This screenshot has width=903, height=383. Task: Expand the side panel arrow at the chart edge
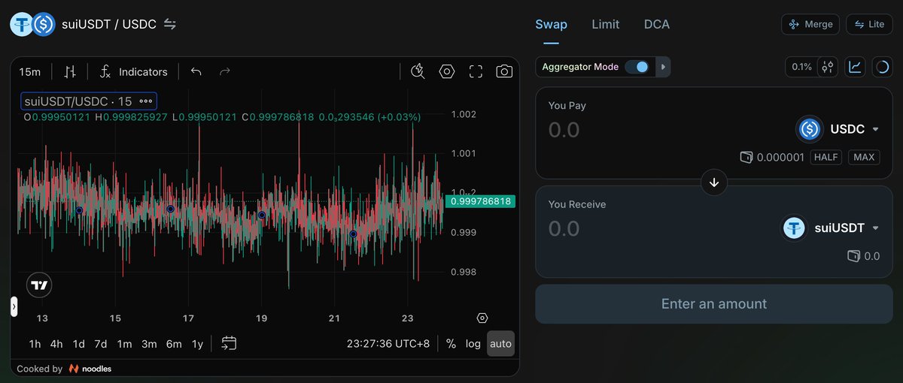point(14,306)
